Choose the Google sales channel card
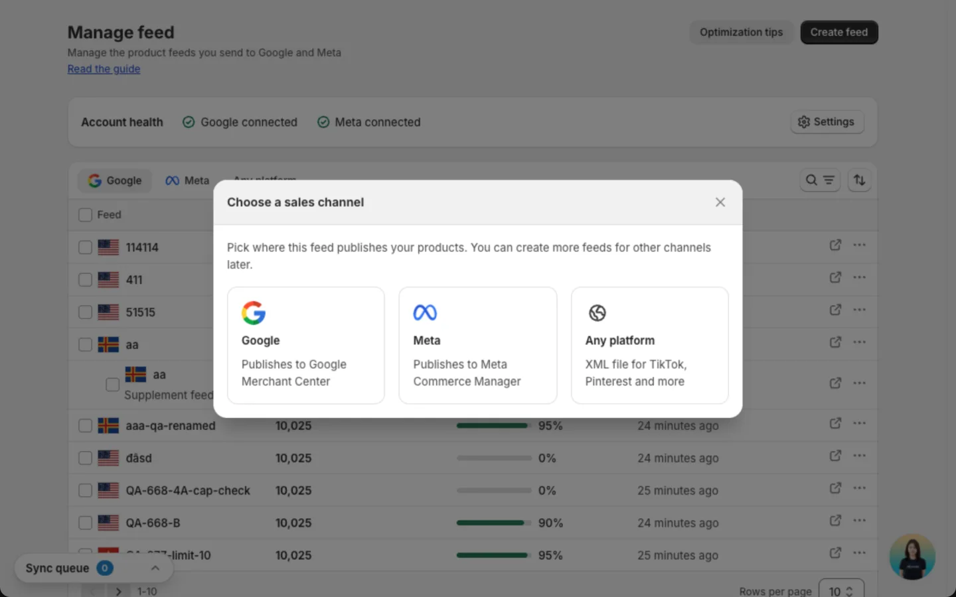 pyautogui.click(x=305, y=345)
